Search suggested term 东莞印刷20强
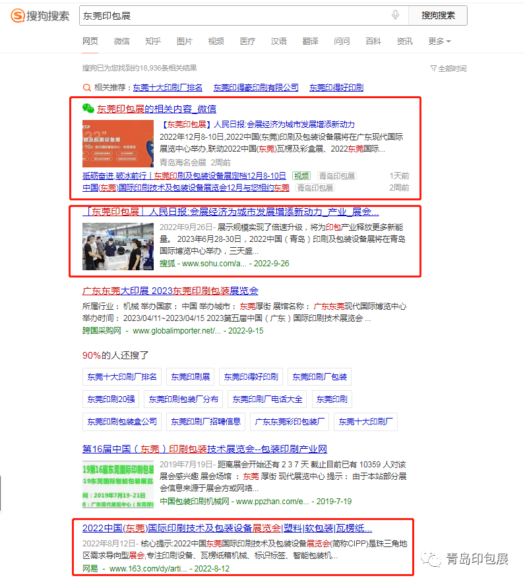 (x=111, y=399)
